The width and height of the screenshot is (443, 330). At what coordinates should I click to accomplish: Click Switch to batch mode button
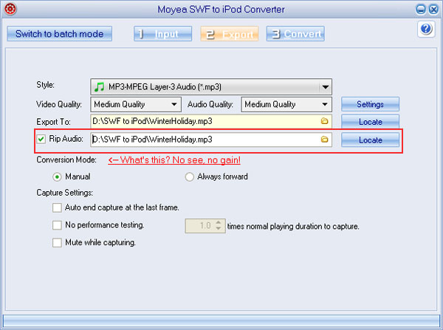click(x=60, y=34)
